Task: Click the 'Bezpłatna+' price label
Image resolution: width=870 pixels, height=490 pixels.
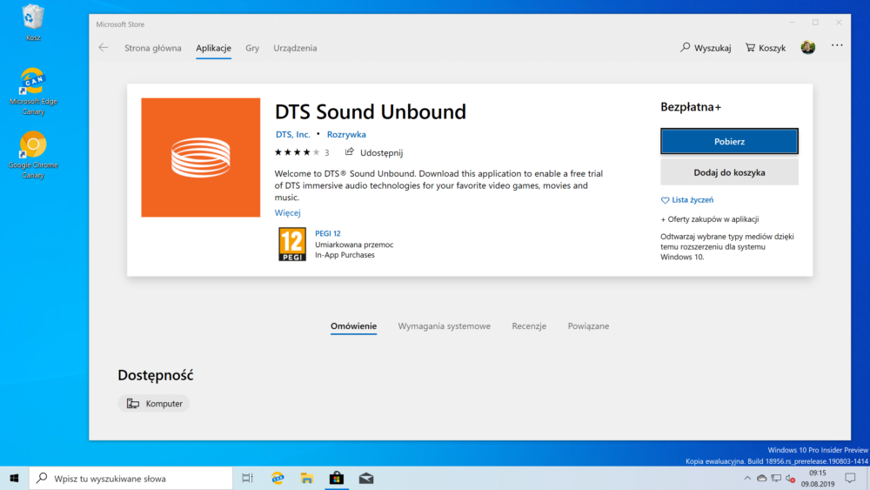Action: [x=691, y=107]
